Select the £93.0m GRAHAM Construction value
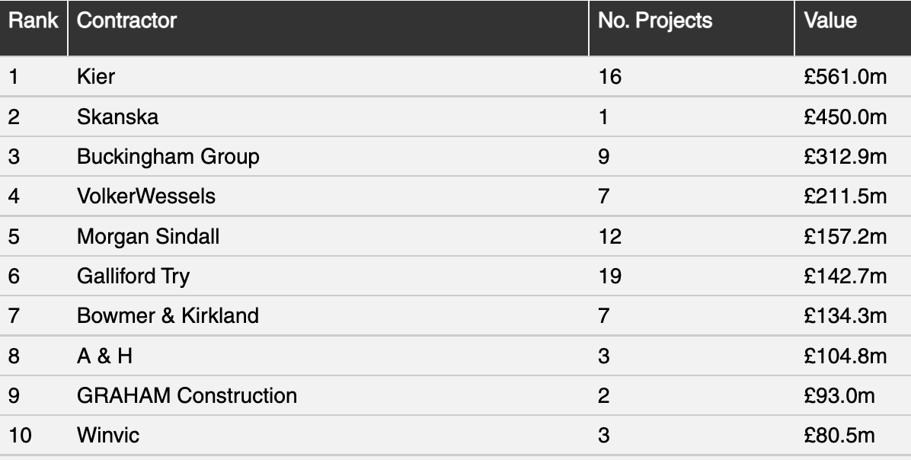Image resolution: width=911 pixels, height=460 pixels. (839, 395)
